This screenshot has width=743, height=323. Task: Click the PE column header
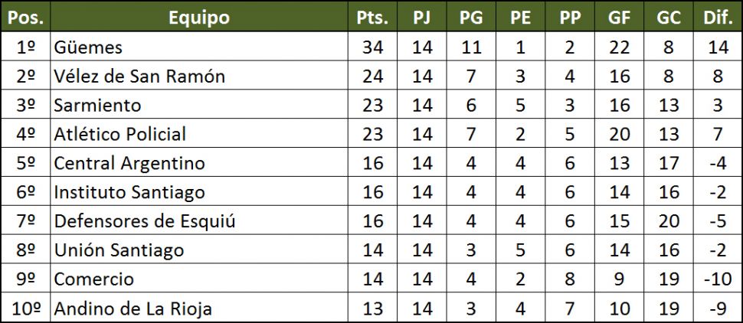coord(520,17)
